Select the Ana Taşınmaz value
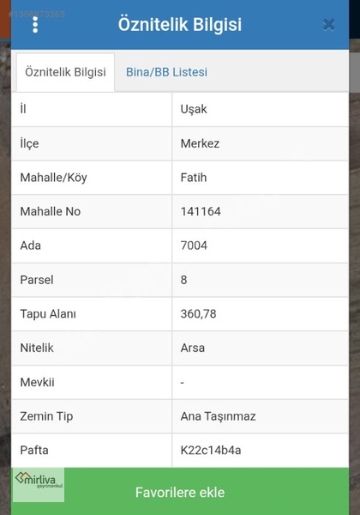Image resolution: width=360 pixels, height=515 pixels. point(218,416)
